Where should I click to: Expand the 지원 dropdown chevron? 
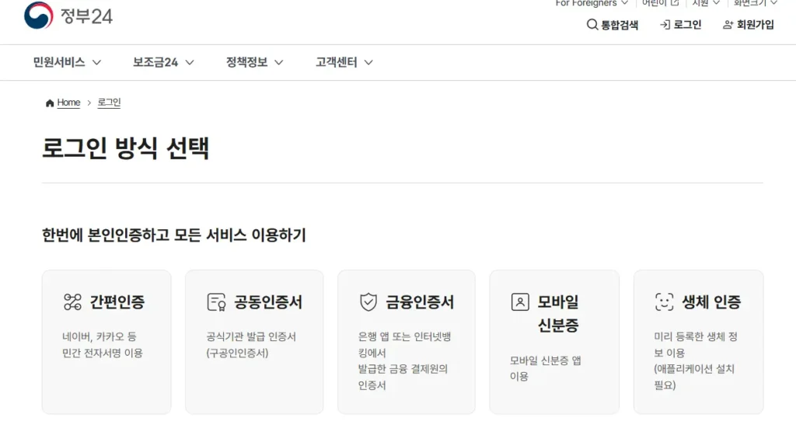click(x=716, y=2)
